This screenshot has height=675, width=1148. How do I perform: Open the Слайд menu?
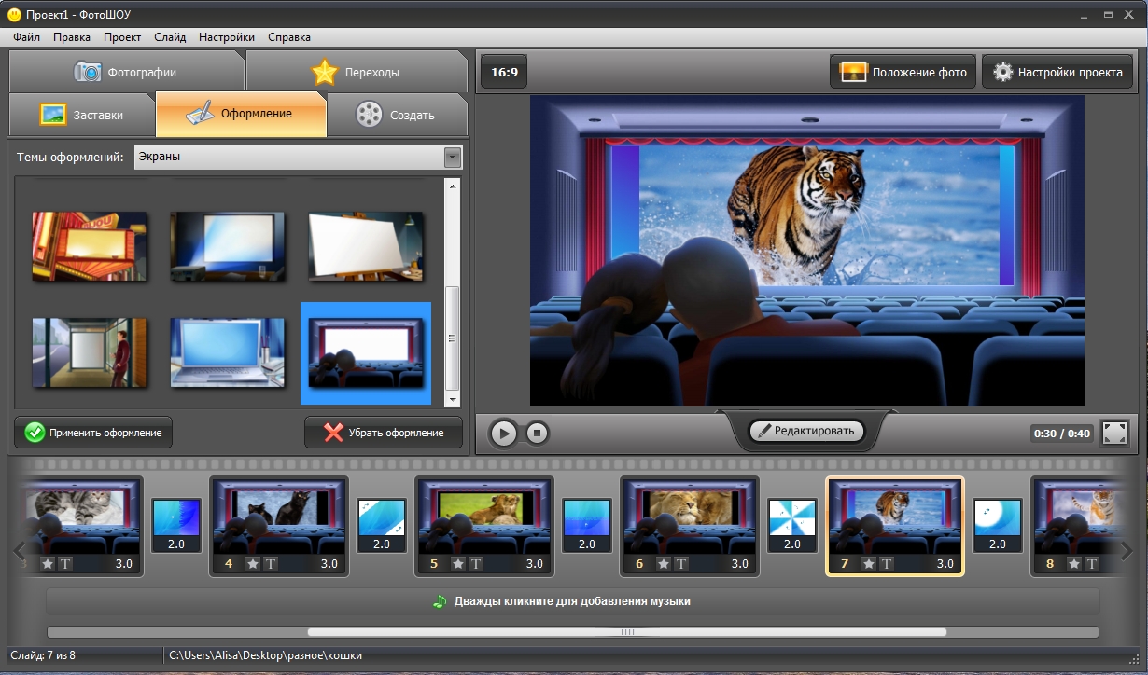coord(170,37)
